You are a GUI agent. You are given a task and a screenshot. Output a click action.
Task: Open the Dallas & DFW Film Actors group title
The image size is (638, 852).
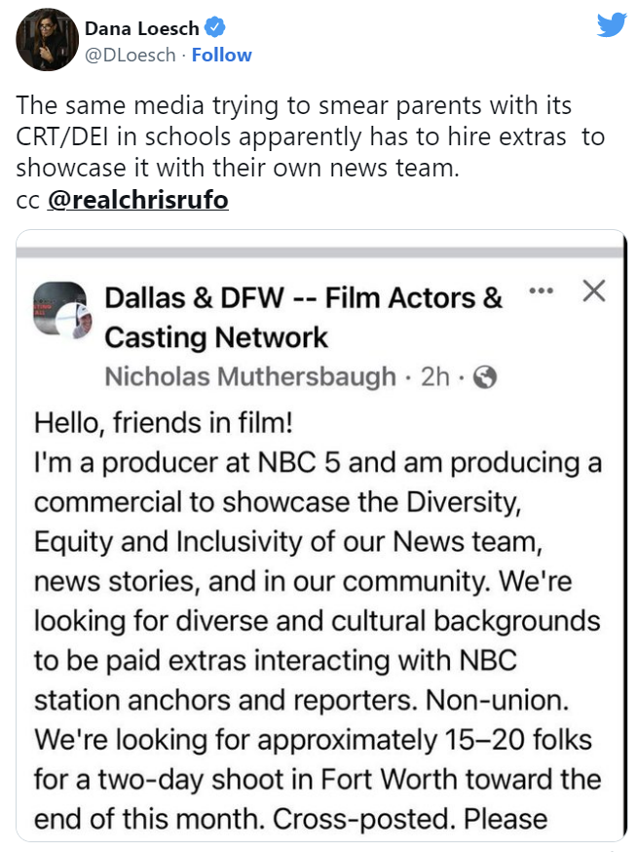point(303,318)
